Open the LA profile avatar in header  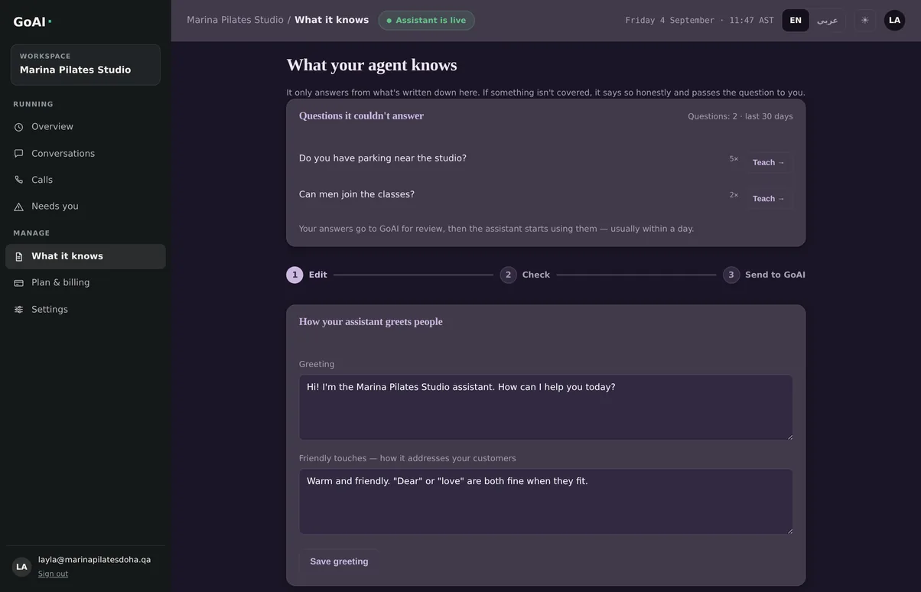coord(894,21)
